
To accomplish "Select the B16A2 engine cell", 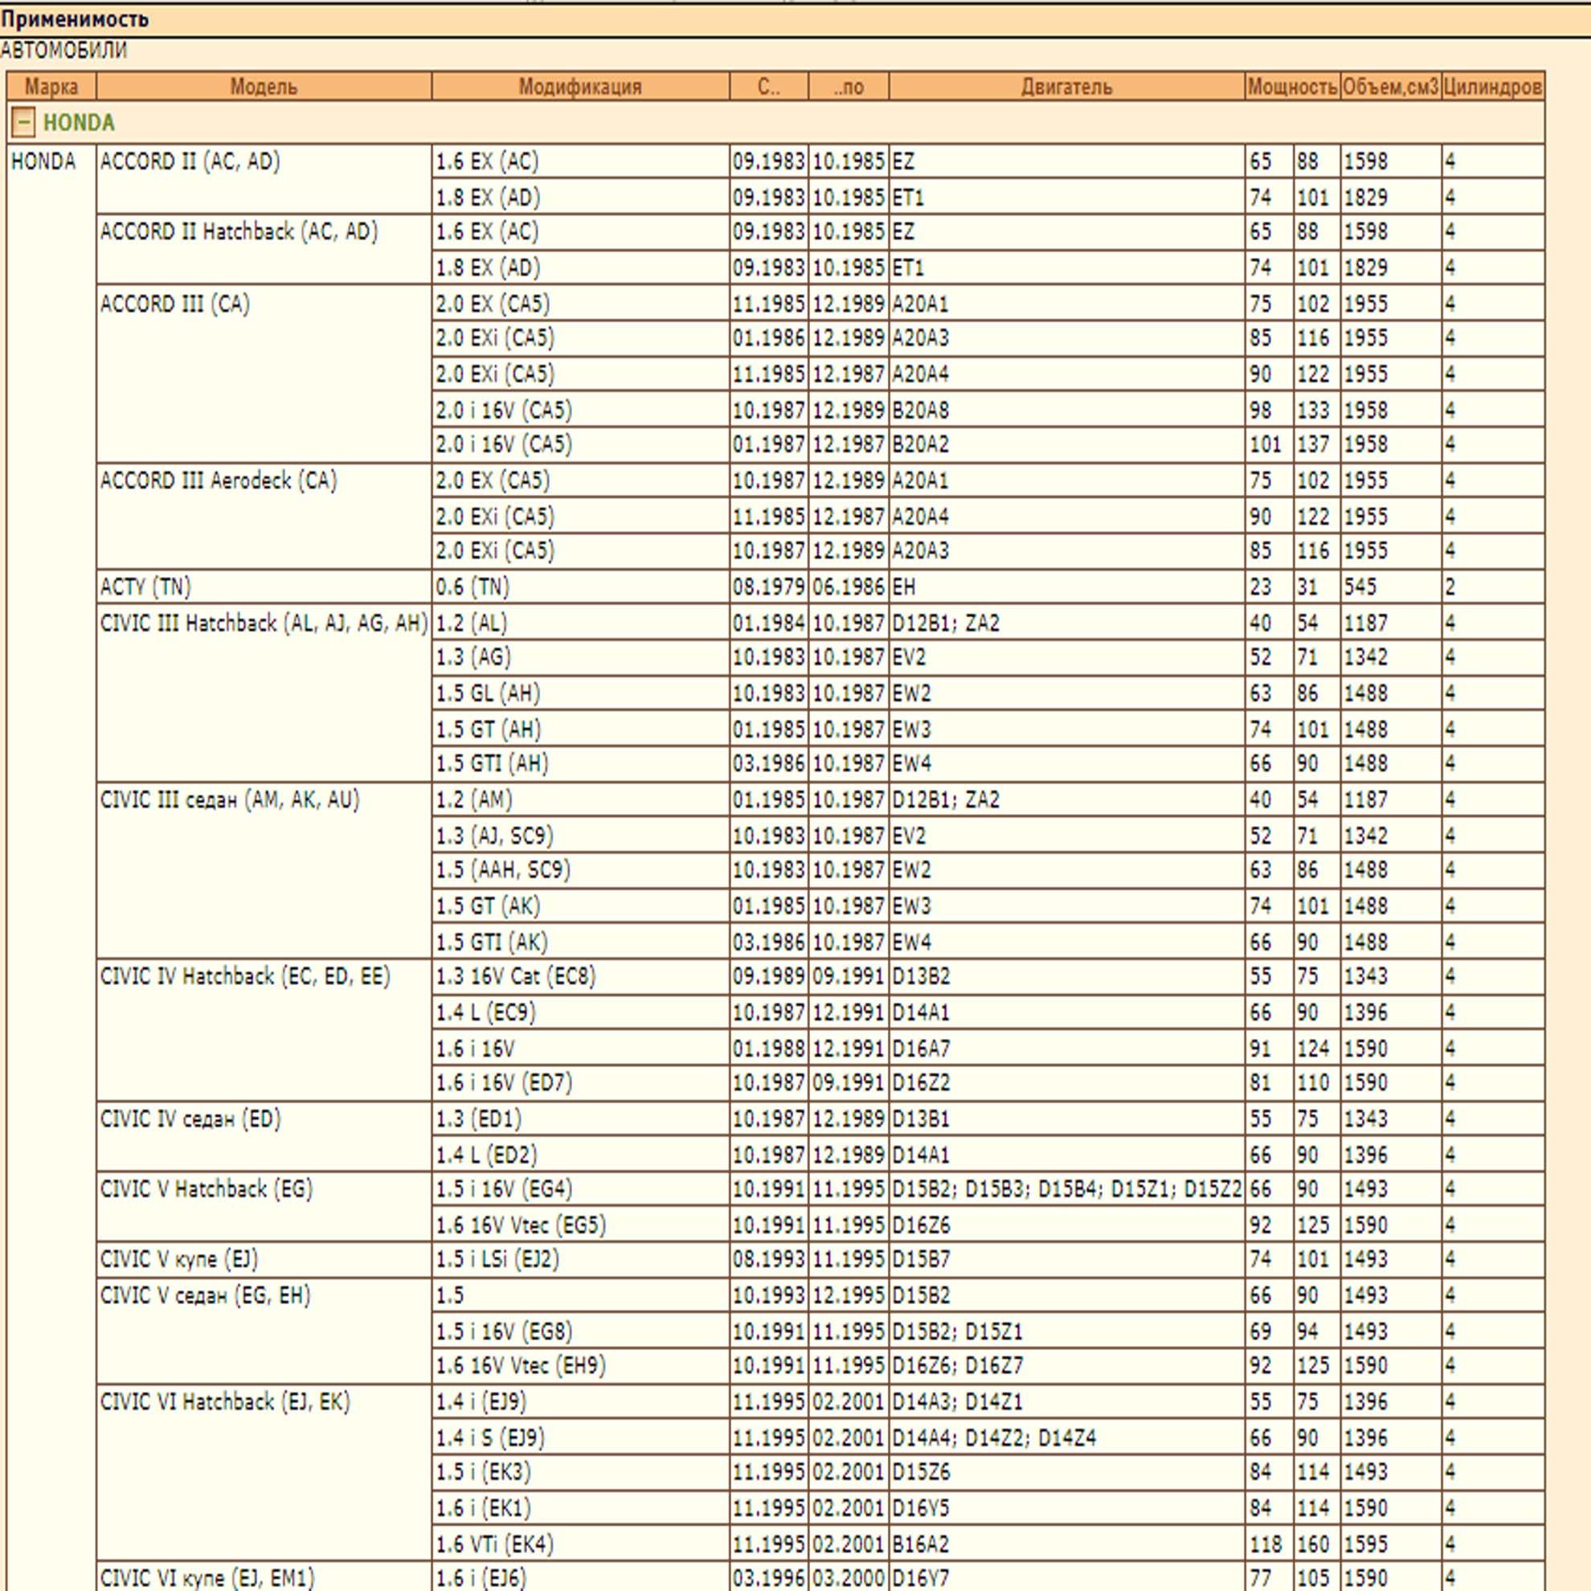I will (921, 1544).
